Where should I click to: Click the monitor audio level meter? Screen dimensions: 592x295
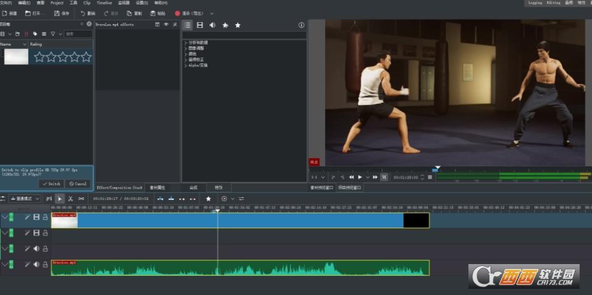click(514, 176)
